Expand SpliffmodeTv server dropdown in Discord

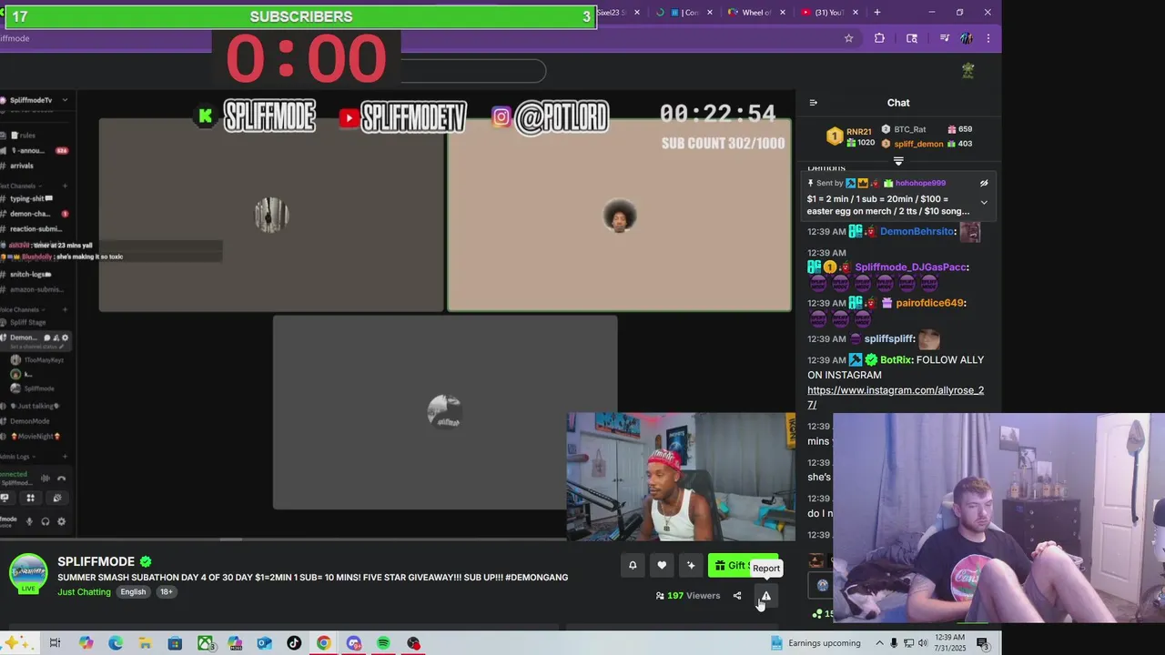65,100
